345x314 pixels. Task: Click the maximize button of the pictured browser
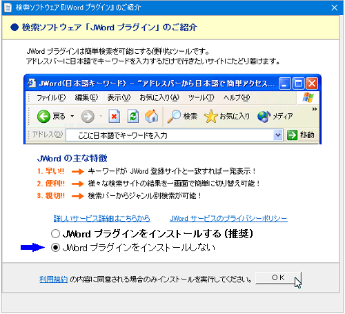298,84
